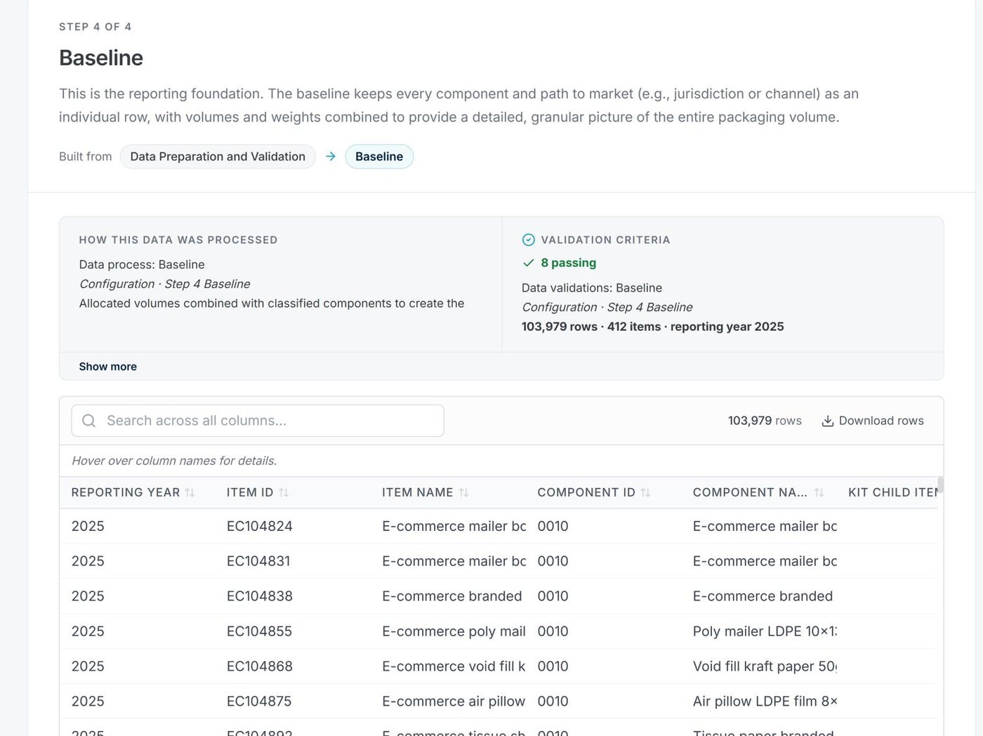Sort by Item ID column icon
Screen dimensions: 983x736
284,493
